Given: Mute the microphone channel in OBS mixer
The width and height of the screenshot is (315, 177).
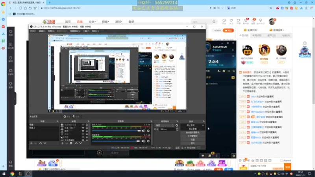Looking at the screenshot, I should pyautogui.click(x=143, y=131).
